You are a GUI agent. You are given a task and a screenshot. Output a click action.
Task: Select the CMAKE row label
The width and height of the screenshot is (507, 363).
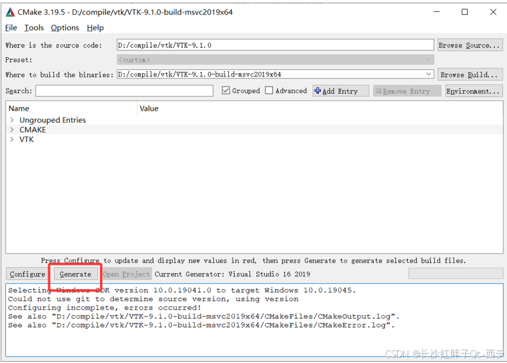pos(33,129)
